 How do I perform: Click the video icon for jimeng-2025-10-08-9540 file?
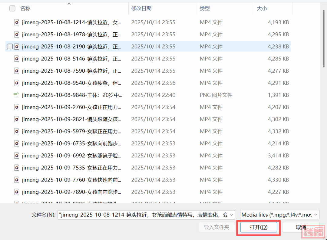17,83
